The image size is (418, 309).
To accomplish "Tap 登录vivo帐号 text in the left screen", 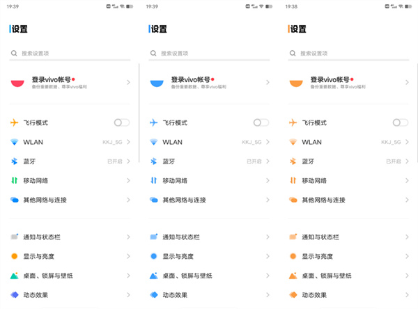I will pos(51,80).
